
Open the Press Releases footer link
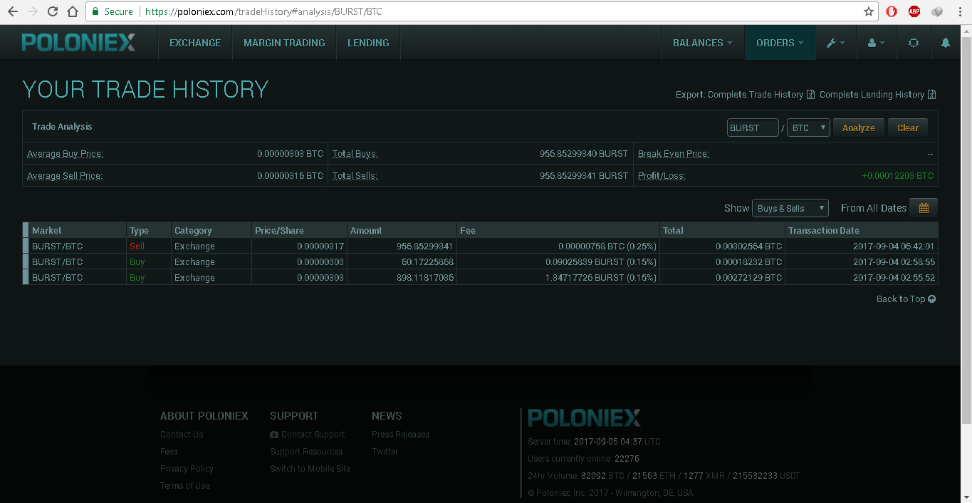coord(401,435)
